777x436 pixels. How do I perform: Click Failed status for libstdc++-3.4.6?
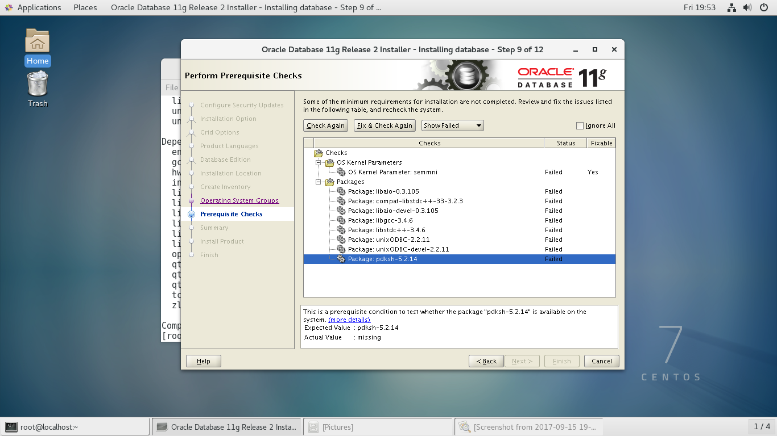pyautogui.click(x=553, y=230)
